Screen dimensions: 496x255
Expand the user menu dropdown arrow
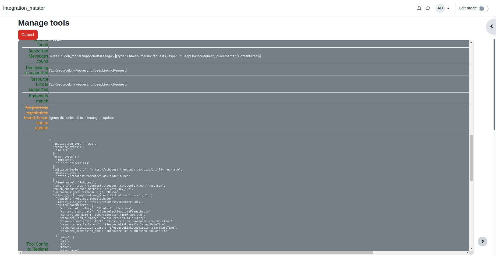448,9
